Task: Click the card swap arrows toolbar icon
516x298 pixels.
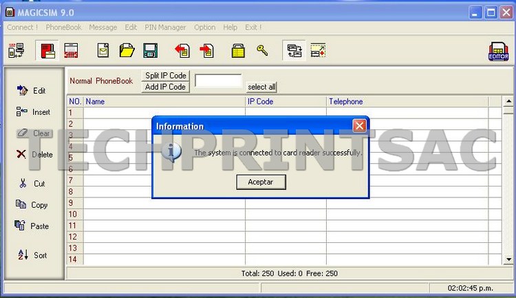Action: point(294,51)
